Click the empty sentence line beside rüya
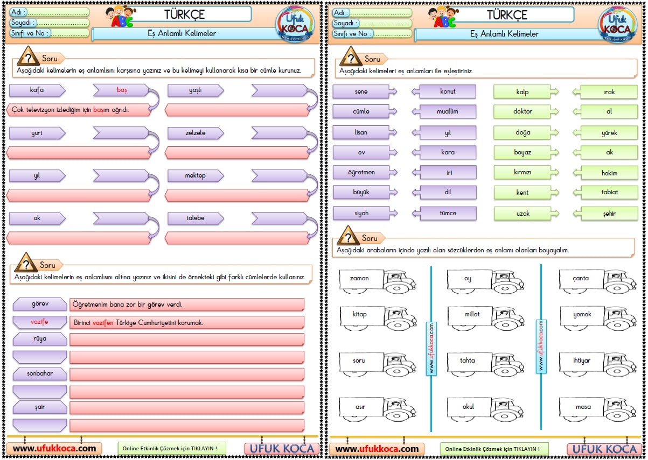This screenshot has width=648, height=460. [x=187, y=339]
